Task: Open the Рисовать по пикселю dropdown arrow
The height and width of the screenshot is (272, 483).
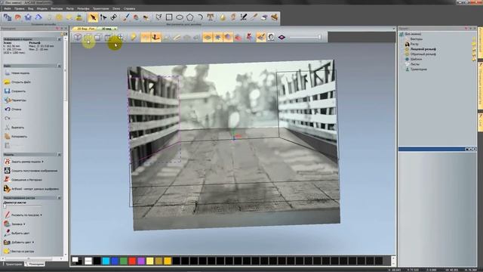Action: pos(41,215)
